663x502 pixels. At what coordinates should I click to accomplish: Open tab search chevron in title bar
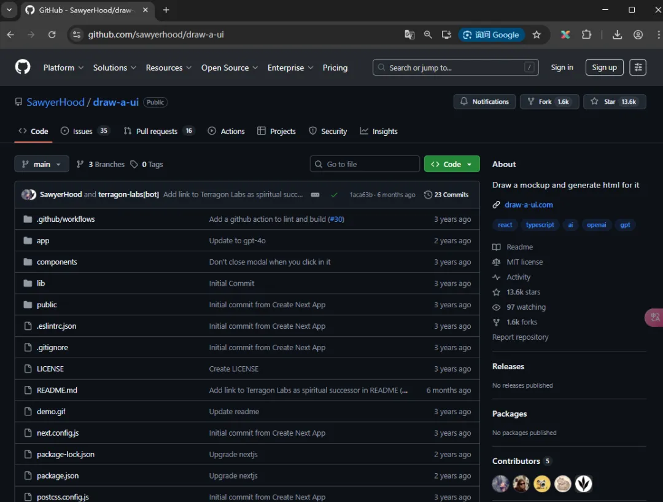[9, 10]
